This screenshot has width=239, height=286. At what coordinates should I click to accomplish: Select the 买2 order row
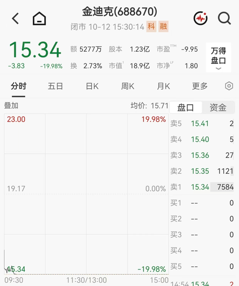202,219
